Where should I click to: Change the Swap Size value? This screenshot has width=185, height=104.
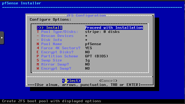point(52,60)
